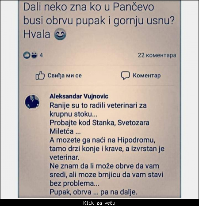
Task: Click the Klik za veću caption
Action: [x=99, y=203]
